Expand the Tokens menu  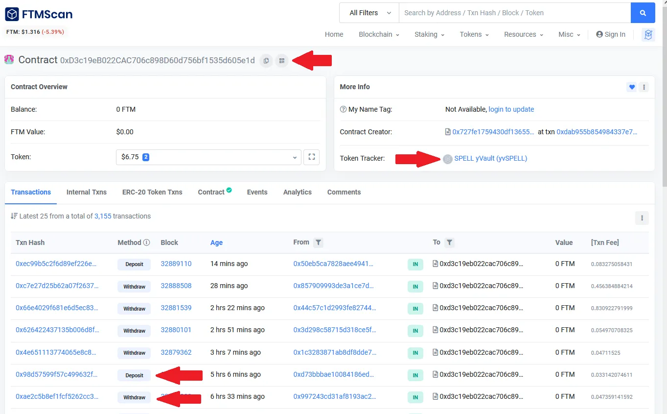coord(474,34)
